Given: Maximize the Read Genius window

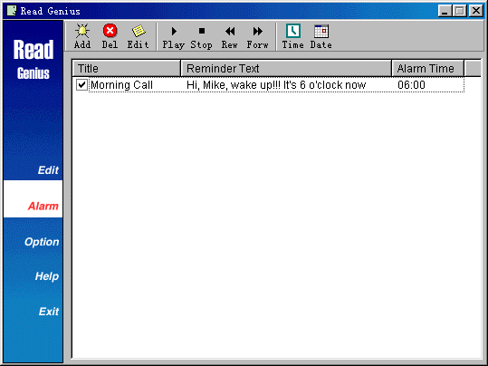Looking at the screenshot, I should (460, 11).
